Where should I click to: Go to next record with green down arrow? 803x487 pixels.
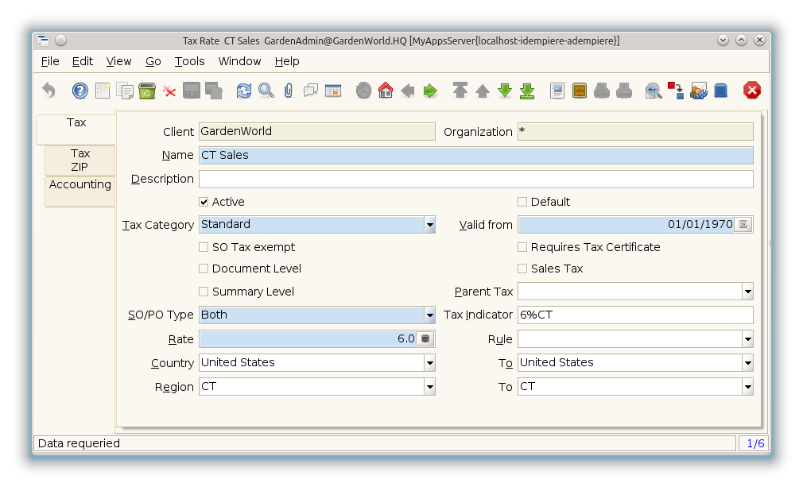(x=505, y=91)
